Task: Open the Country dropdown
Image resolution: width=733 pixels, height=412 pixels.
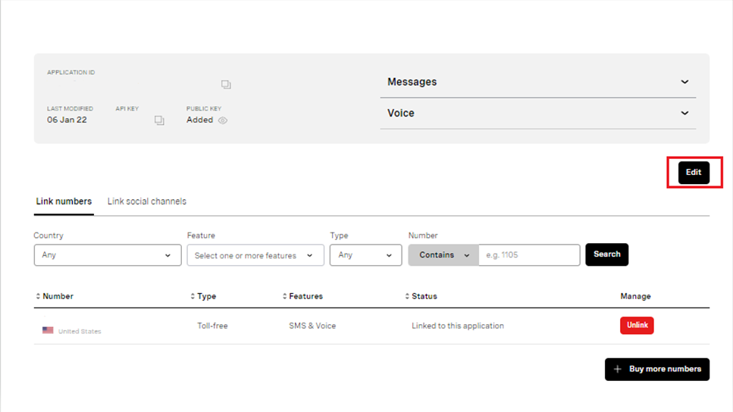Action: [x=108, y=255]
